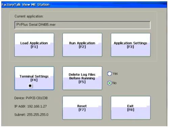The height and width of the screenshot is (128, 169).
Task: Open Load Application [F1]
Action: point(34,45)
